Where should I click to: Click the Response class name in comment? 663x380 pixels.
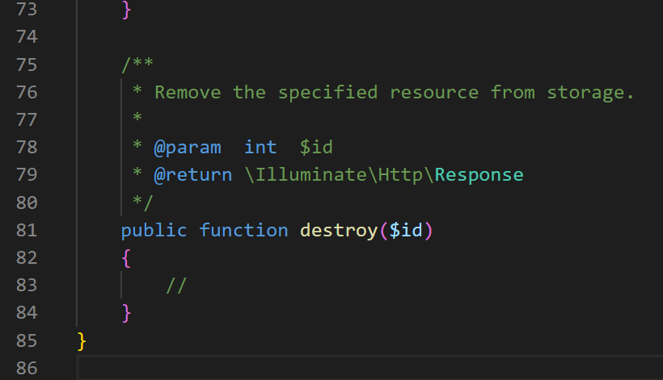click(479, 174)
